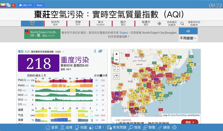Open the North/Taipei City green AQI card
Screen dimensions: 223x131
(42, 34)
